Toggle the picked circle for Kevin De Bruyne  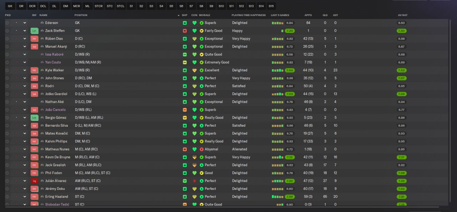(x=7, y=157)
